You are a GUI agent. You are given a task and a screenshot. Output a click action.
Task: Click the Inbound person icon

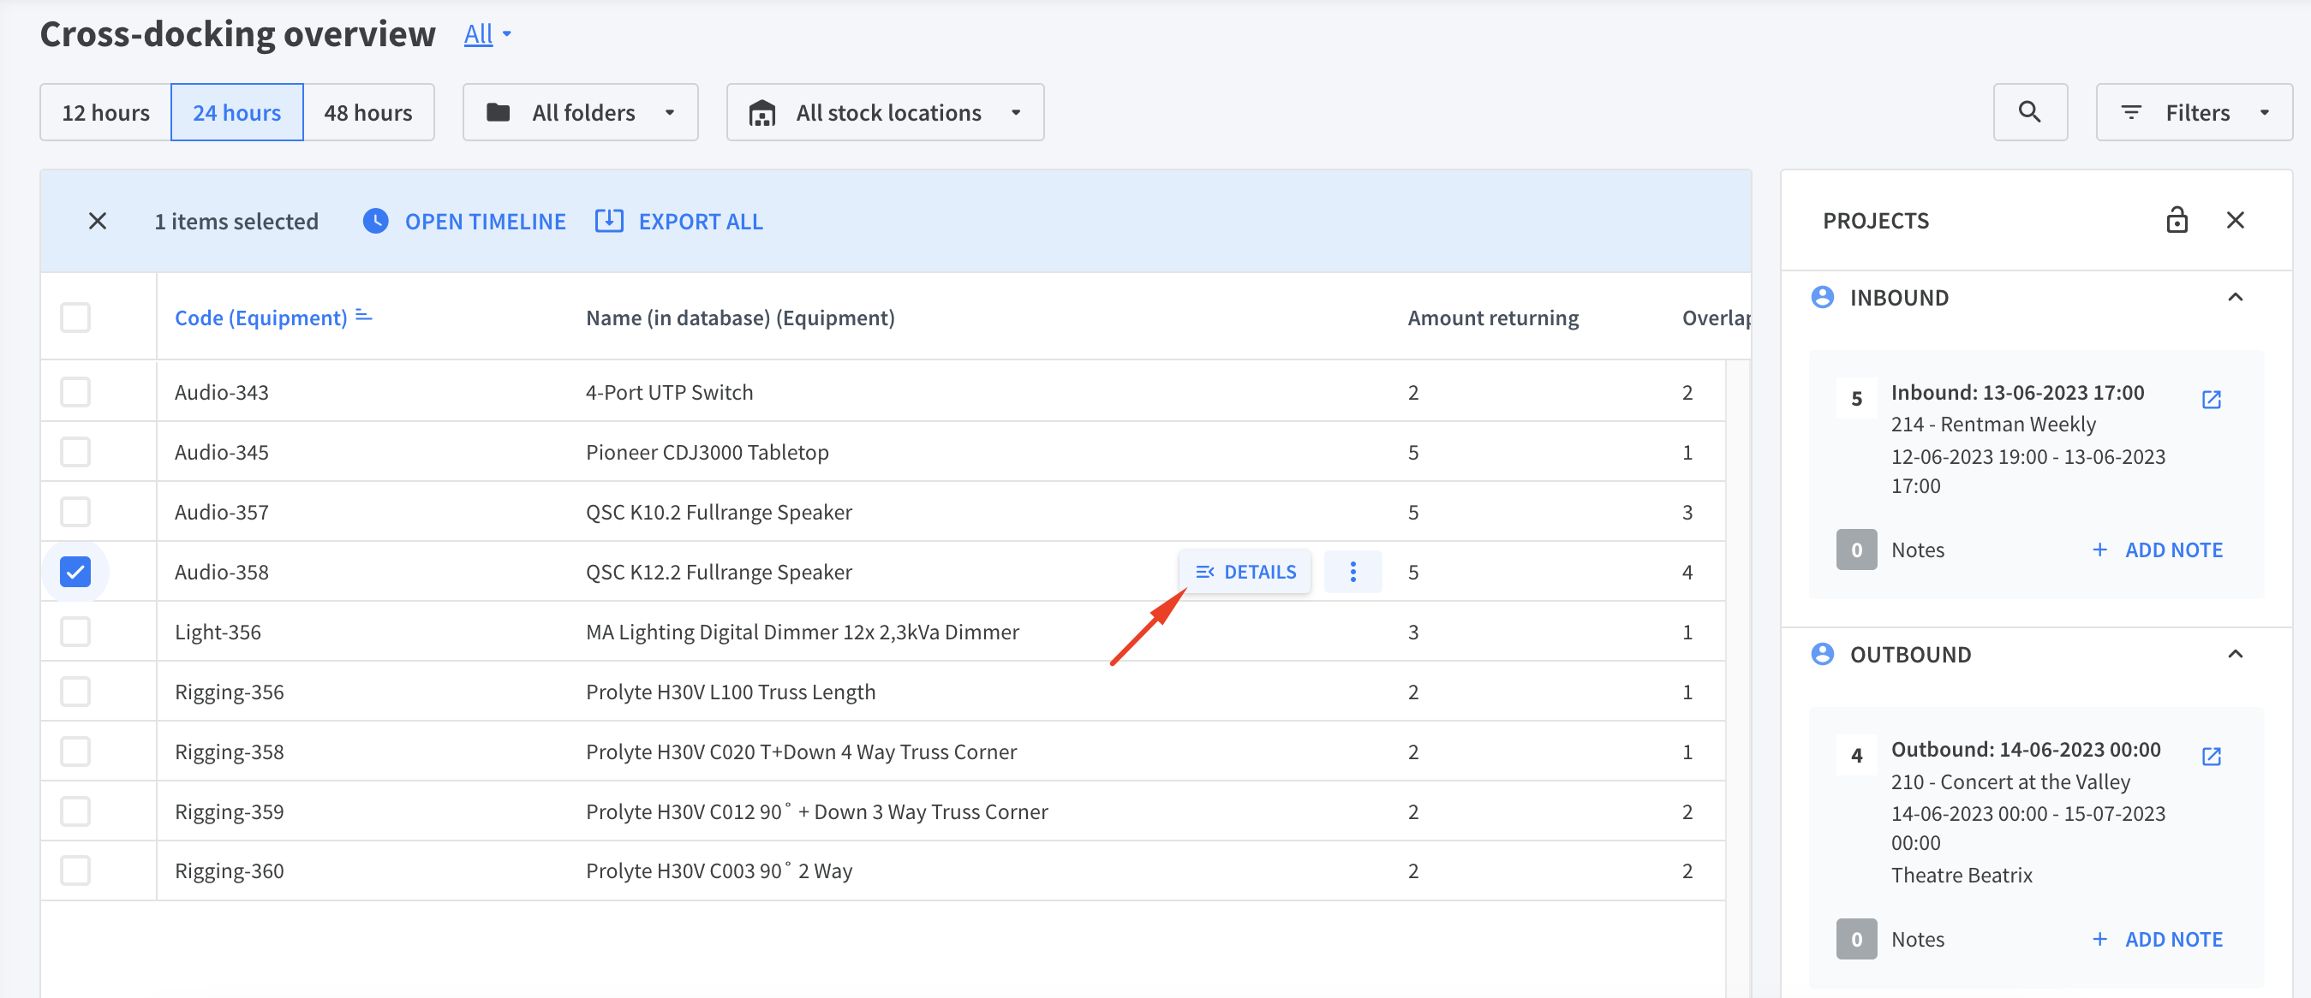[x=1822, y=297]
